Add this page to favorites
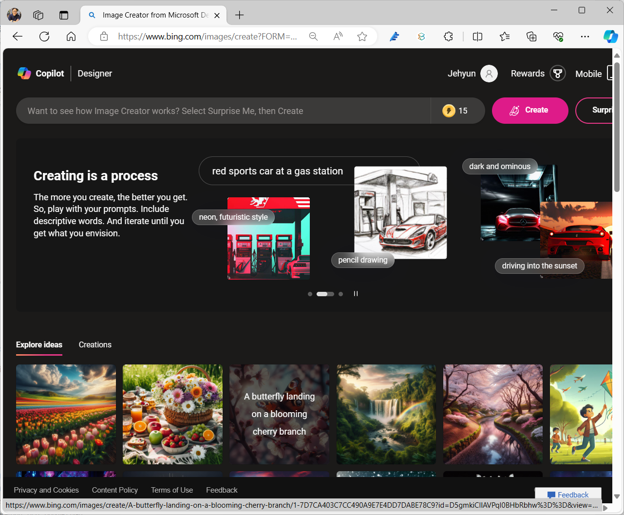 [x=362, y=37]
